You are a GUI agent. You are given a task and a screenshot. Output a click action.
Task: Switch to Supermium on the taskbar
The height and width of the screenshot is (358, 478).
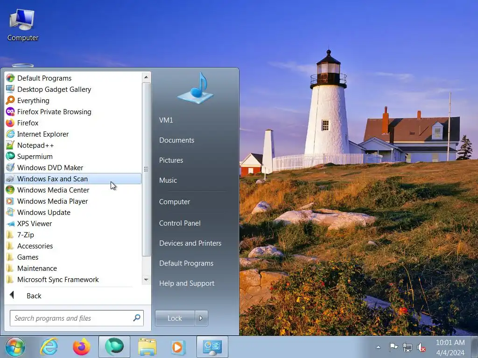coord(114,347)
